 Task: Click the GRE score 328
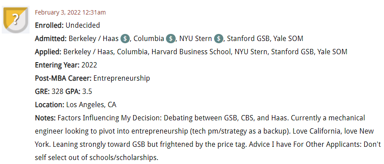pyautogui.click(x=57, y=92)
